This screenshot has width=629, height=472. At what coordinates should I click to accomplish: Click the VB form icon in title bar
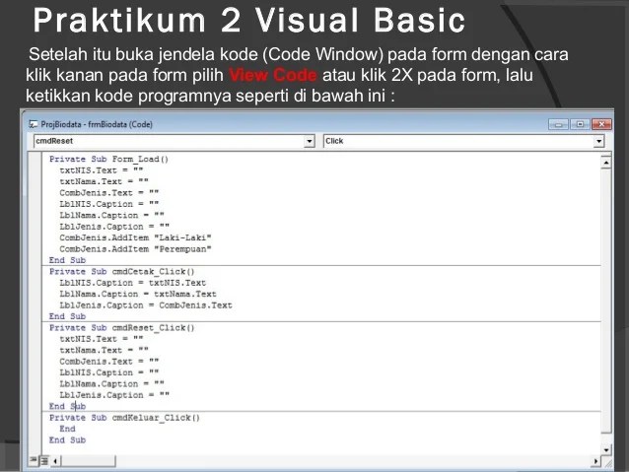tap(34, 124)
